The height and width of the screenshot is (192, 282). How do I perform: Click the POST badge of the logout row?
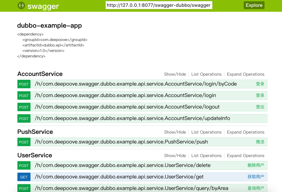(24, 107)
